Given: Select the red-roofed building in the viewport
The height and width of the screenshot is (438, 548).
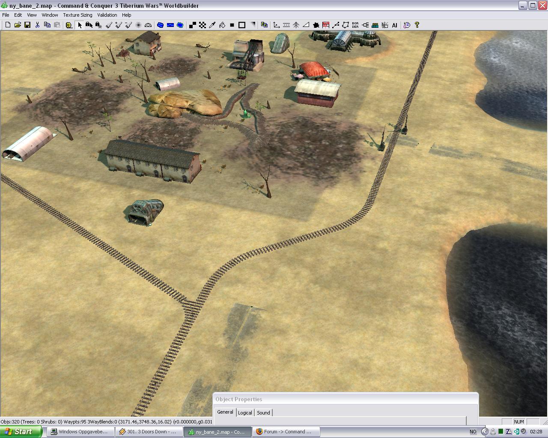Looking at the screenshot, I should coord(315,70).
